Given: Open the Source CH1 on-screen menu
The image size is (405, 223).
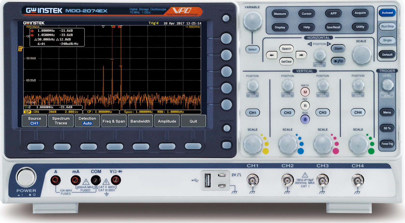Looking at the screenshot, I should pyautogui.click(x=35, y=121).
